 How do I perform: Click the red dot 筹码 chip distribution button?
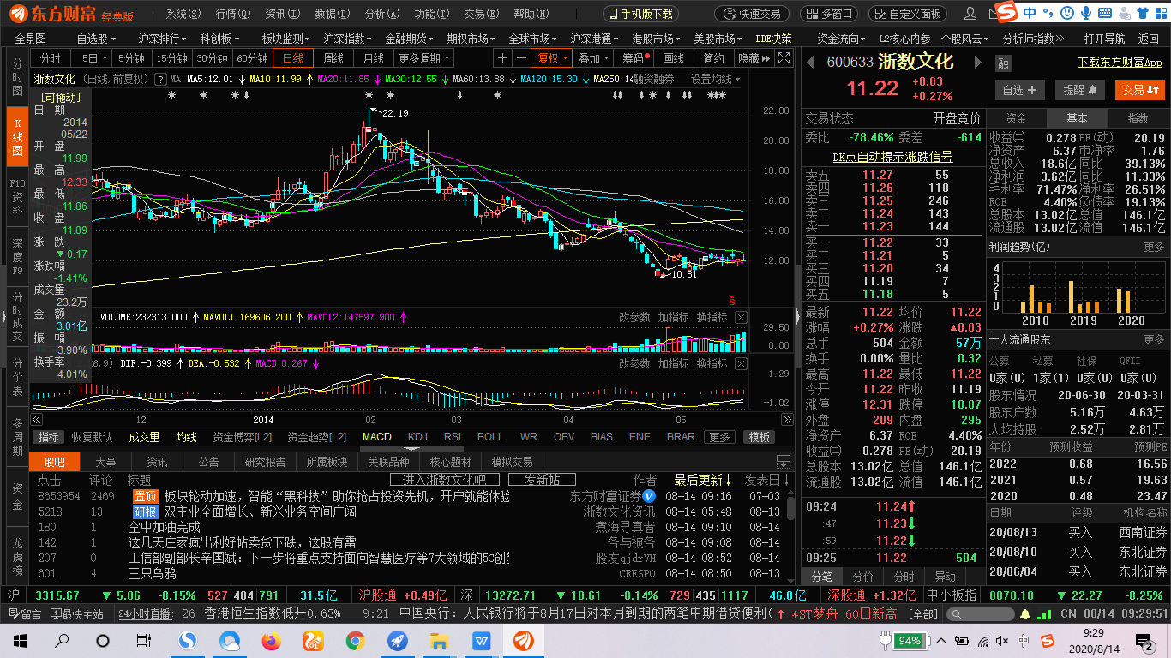click(636, 58)
